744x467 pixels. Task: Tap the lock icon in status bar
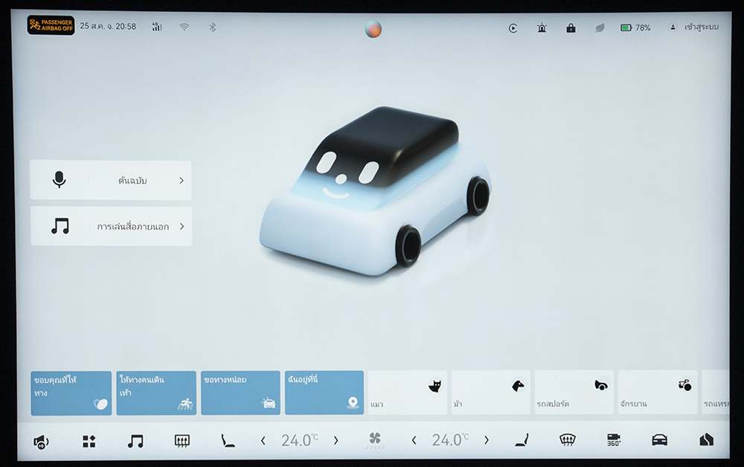click(x=571, y=28)
